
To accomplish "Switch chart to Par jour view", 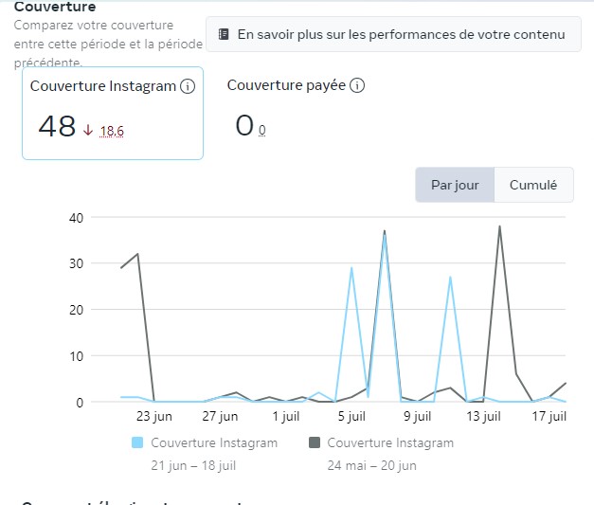I will pos(455,185).
